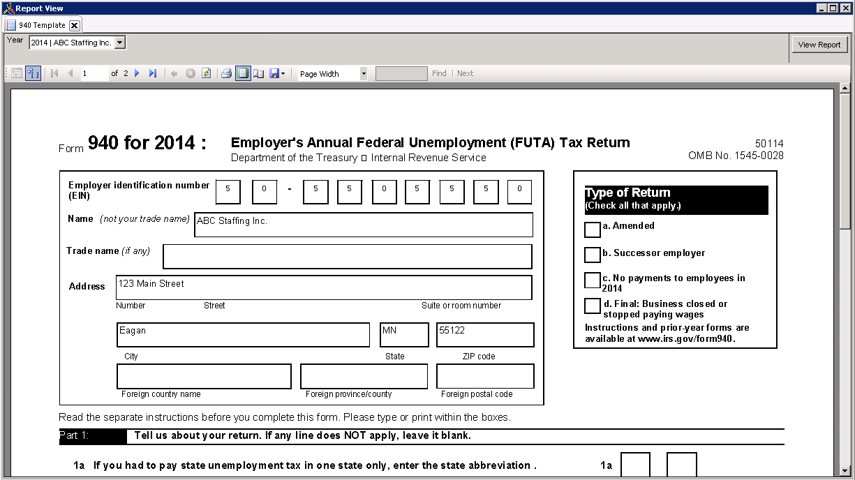The height and width of the screenshot is (480, 855).
Task: Open the Year company dropdown
Action: pos(119,43)
